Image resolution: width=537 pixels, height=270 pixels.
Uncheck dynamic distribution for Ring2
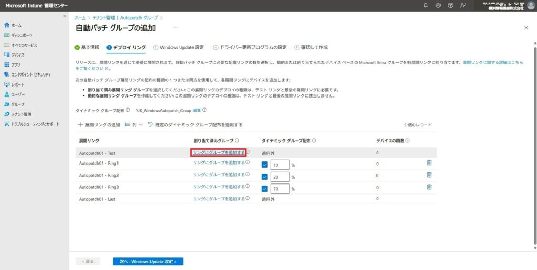(x=264, y=177)
